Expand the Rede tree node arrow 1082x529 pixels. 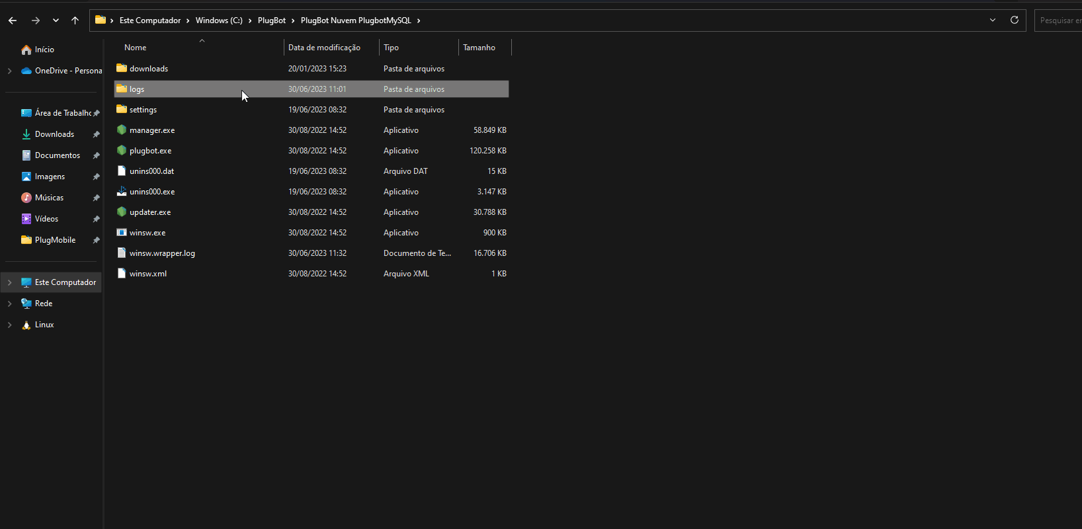(9, 304)
